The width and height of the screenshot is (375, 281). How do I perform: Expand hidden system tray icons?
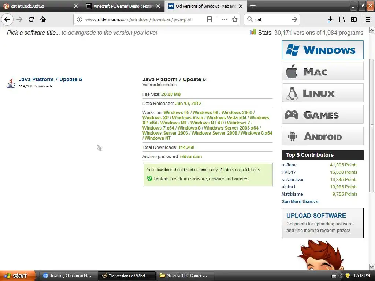click(341, 276)
